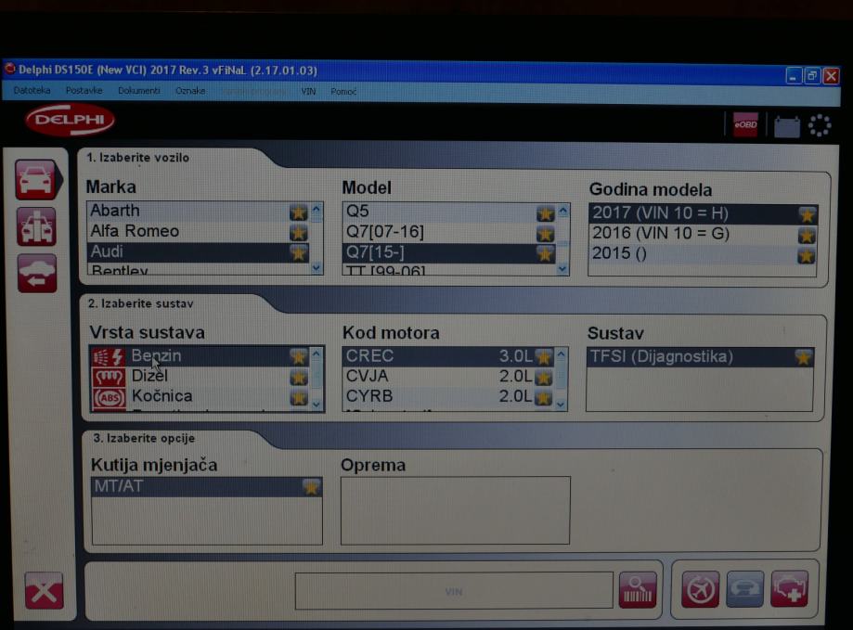Viewport: 853px width, 630px height.
Task: Select Alfa Romeo in the Marka list
Action: [199, 232]
